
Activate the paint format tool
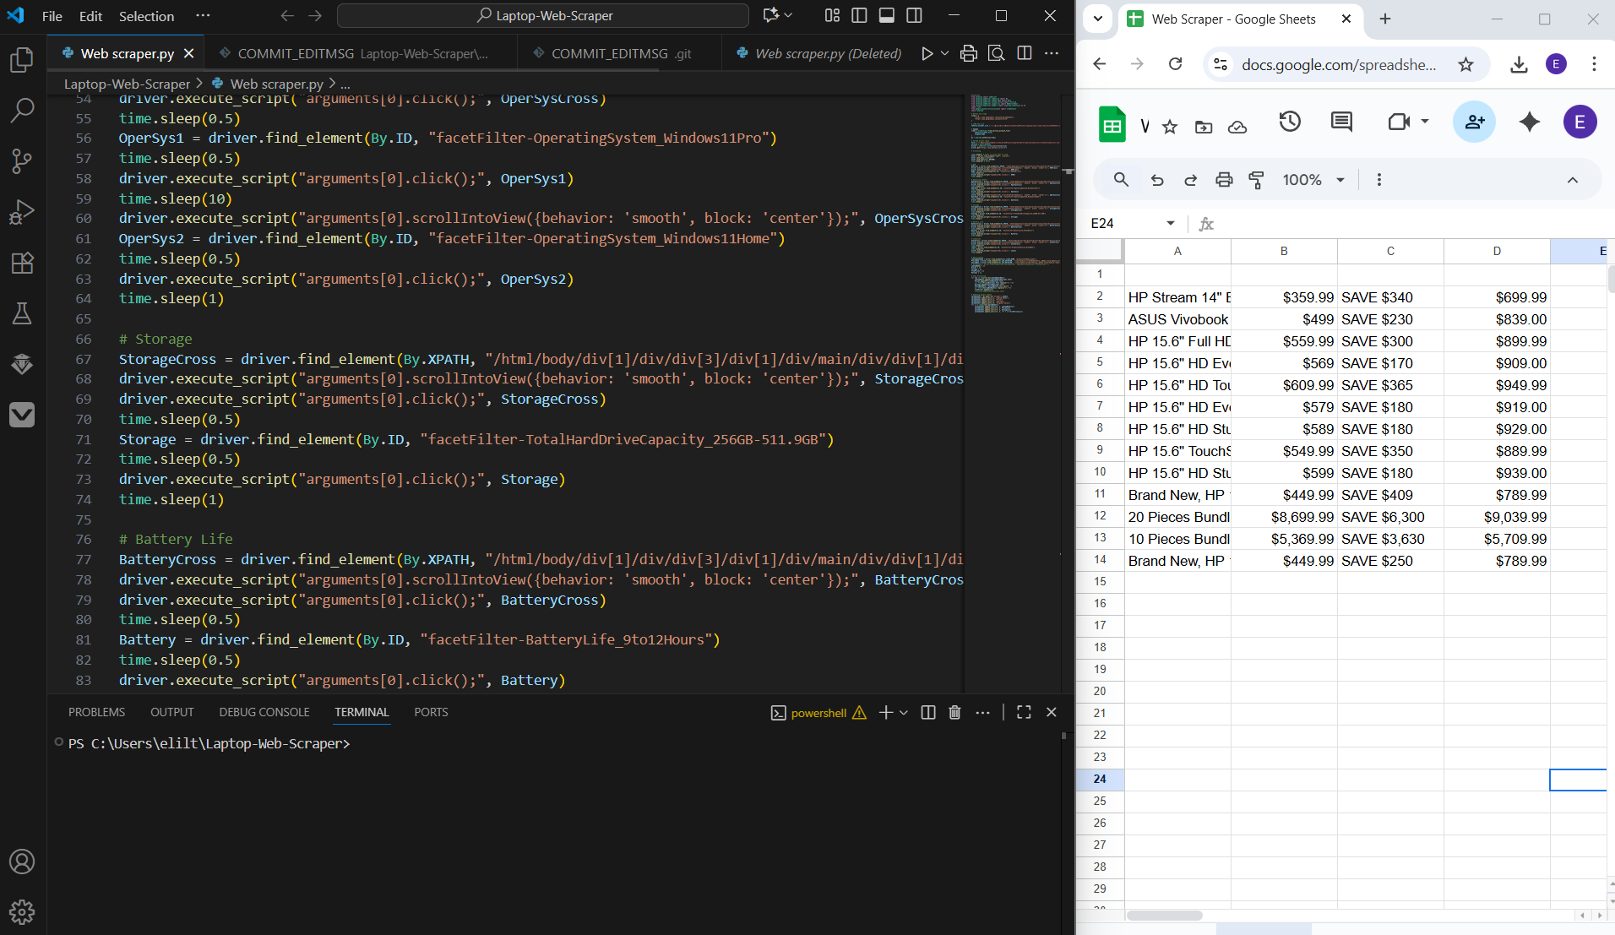pyautogui.click(x=1257, y=180)
